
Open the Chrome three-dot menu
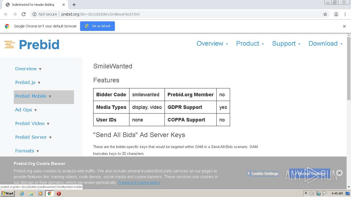coord(345,14)
